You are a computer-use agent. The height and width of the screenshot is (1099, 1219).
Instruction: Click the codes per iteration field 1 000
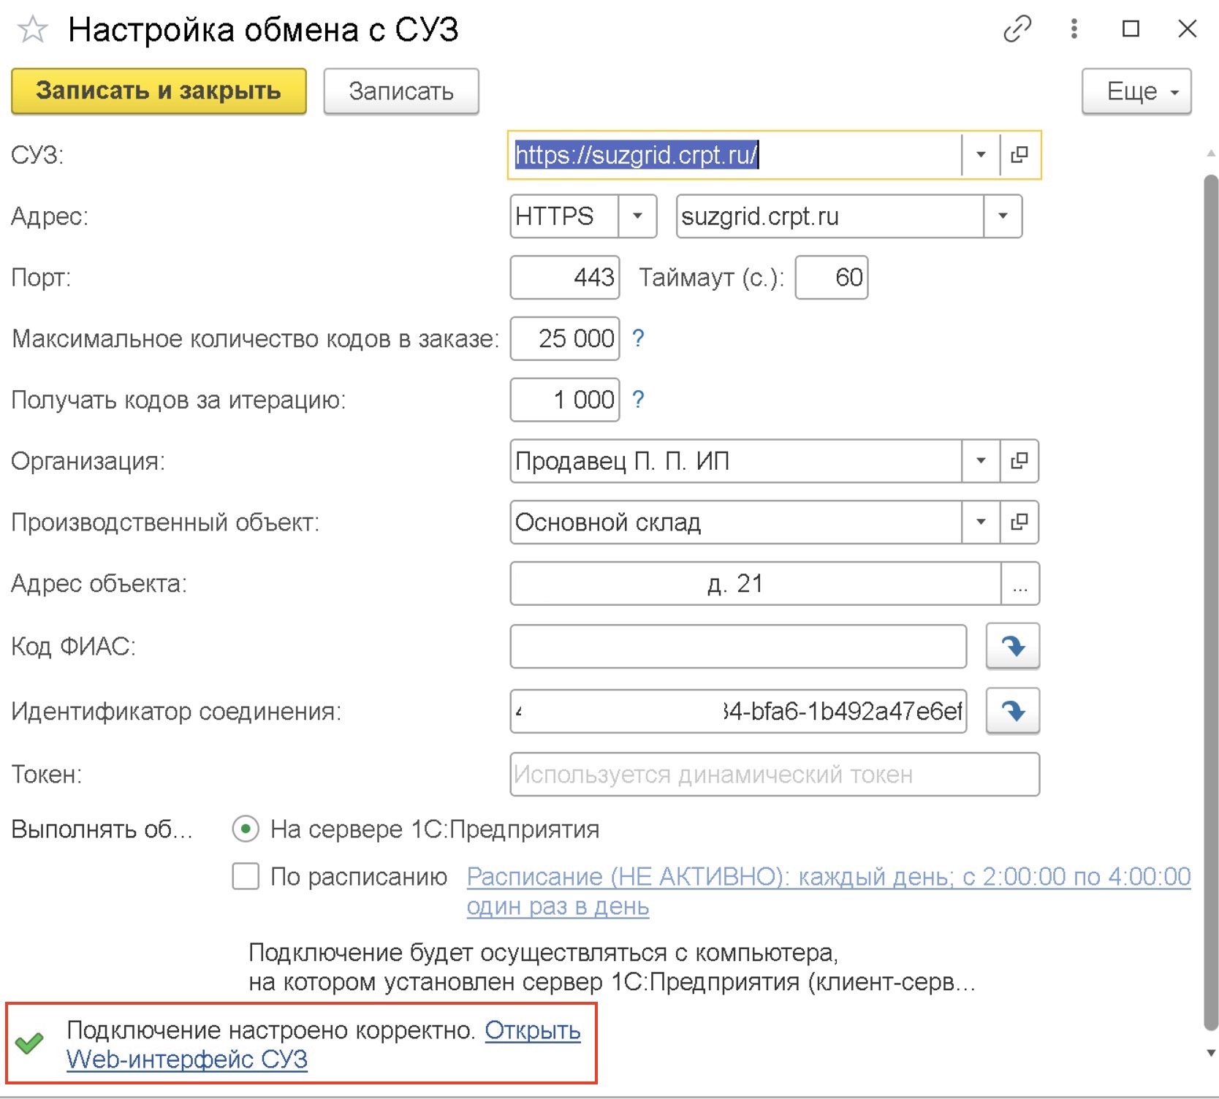(x=565, y=400)
